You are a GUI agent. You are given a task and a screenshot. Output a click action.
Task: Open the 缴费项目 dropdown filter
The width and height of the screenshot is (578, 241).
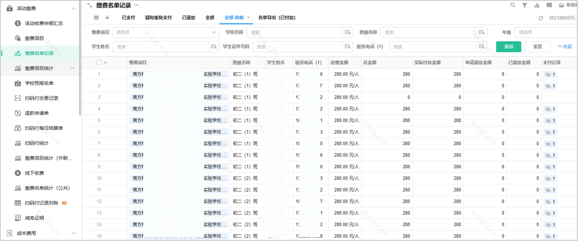(x=166, y=33)
